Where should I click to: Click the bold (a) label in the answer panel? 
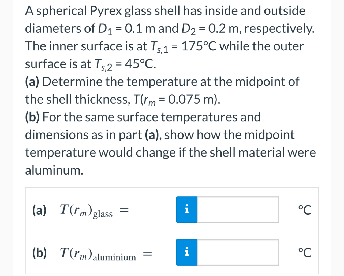point(39,210)
